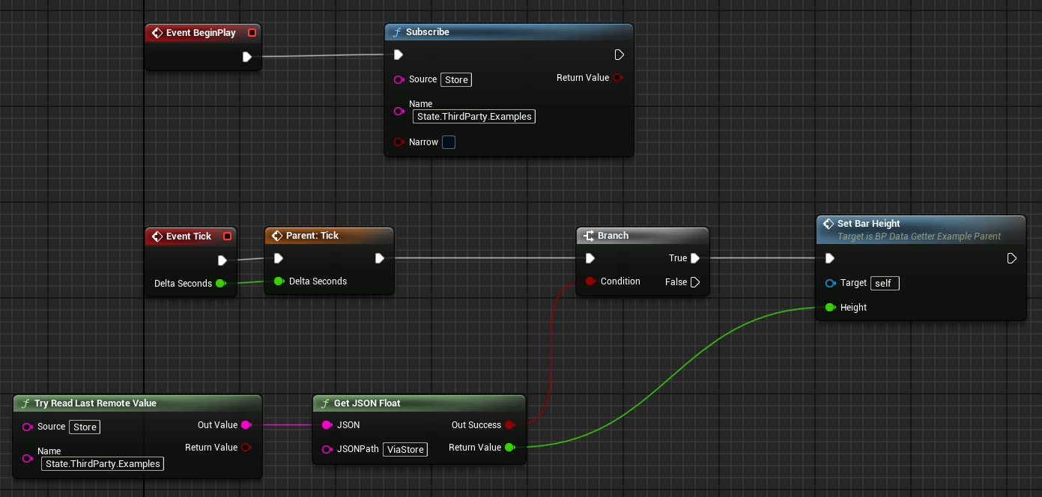This screenshot has width=1042, height=497.
Task: Open the Target self dropdown on Set Bar Height
Action: click(x=884, y=283)
